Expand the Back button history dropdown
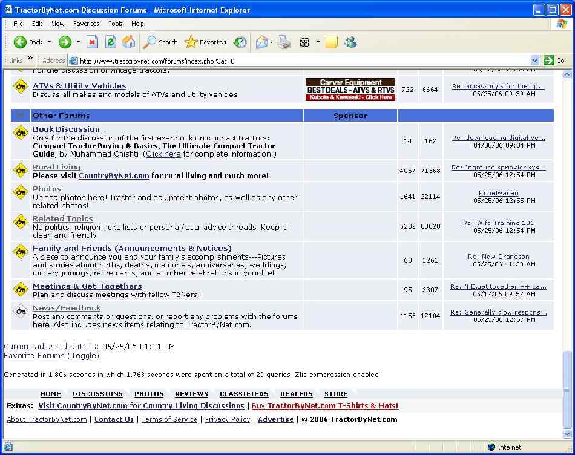 [50, 42]
